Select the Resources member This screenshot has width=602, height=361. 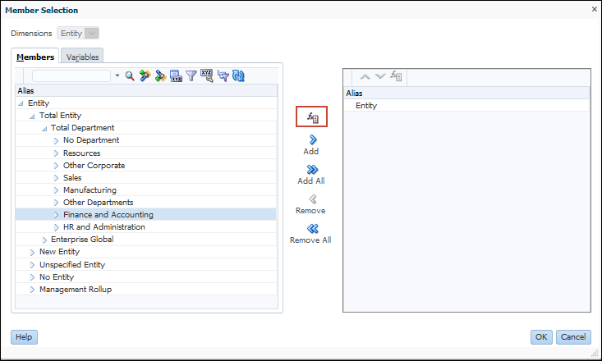click(x=82, y=153)
